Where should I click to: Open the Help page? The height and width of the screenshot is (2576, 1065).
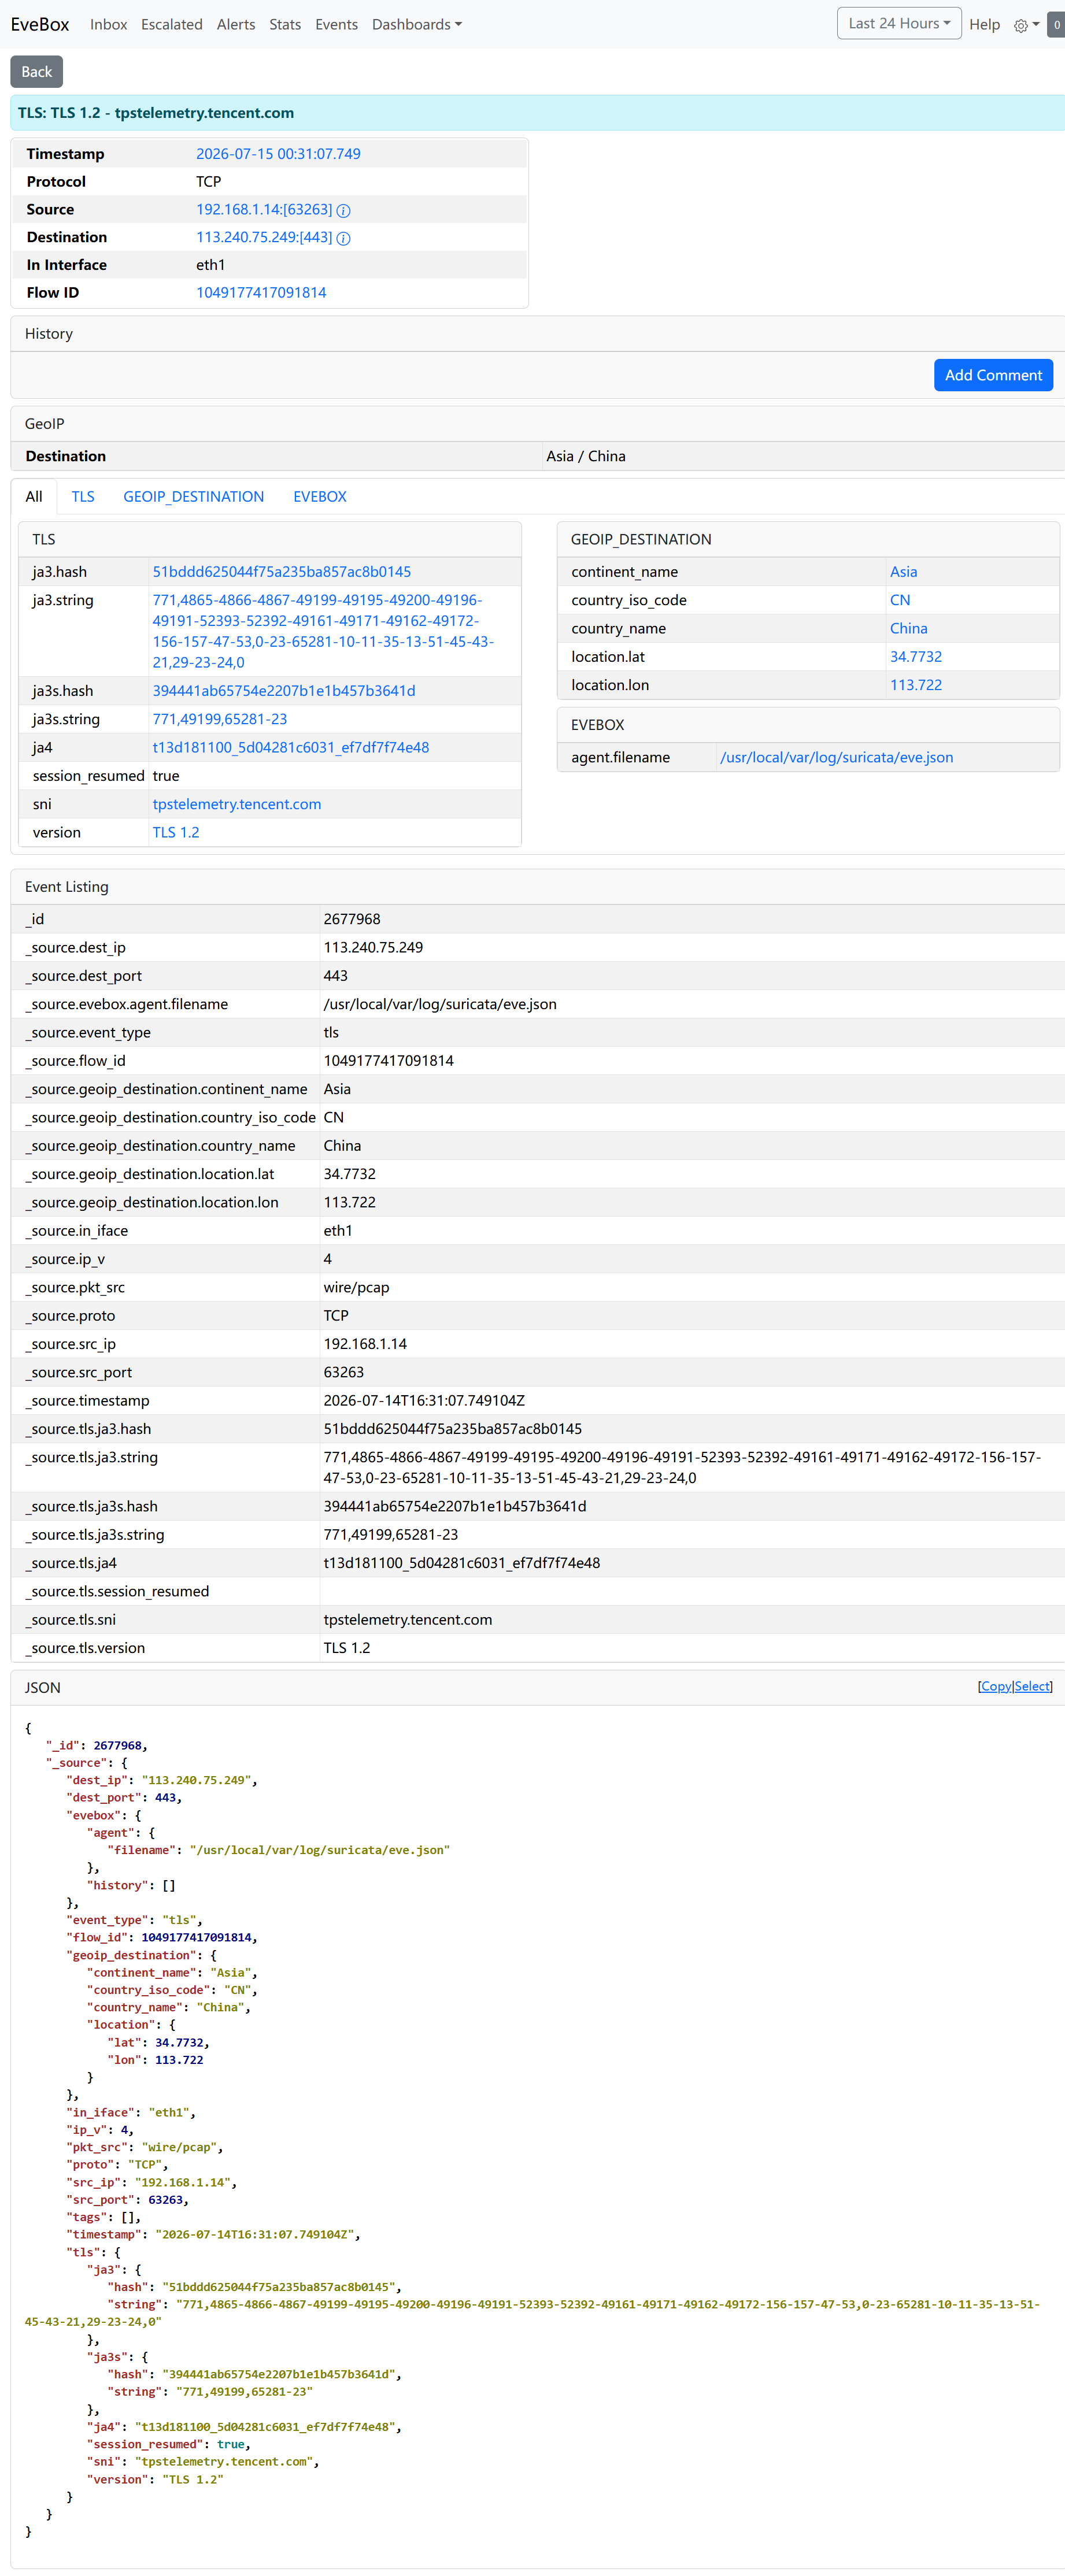pos(984,25)
